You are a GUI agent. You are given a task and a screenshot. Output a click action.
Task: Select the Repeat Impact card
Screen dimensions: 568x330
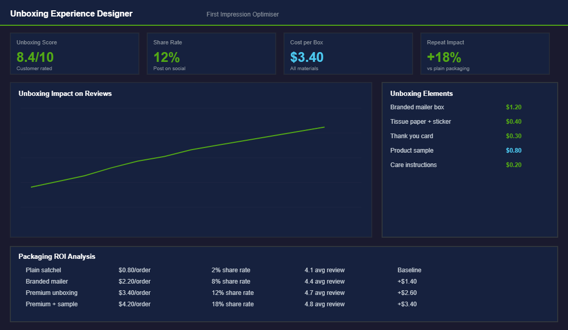point(485,53)
